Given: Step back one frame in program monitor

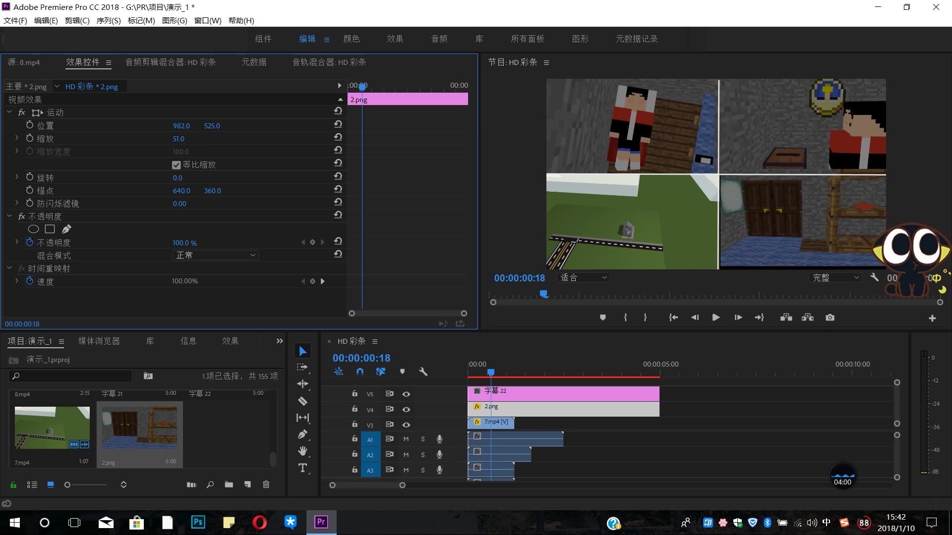Looking at the screenshot, I should click(695, 318).
